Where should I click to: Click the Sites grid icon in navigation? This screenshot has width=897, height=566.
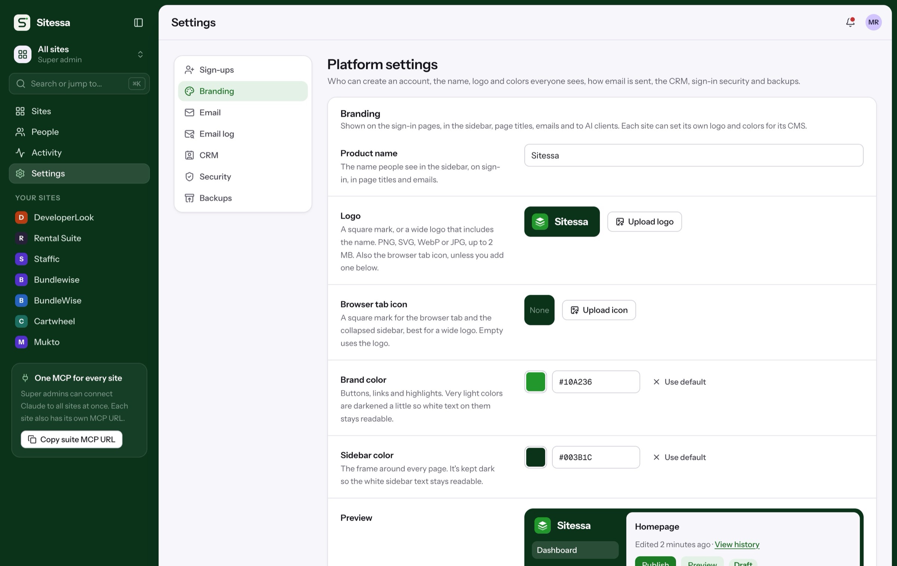pos(20,111)
